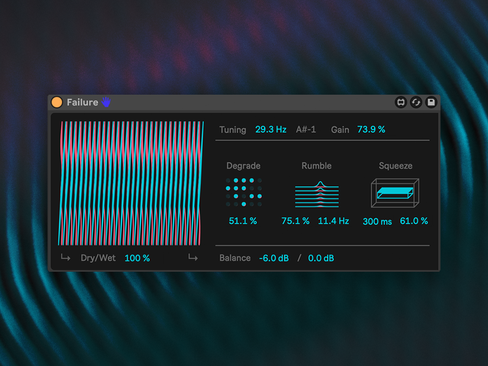This screenshot has width=488, height=366.
Task: Click the save preset floppy disk icon
Action: [431, 102]
